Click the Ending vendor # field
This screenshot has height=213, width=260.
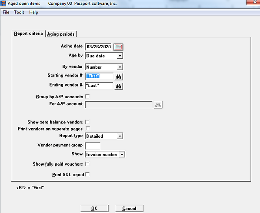tap(99, 86)
